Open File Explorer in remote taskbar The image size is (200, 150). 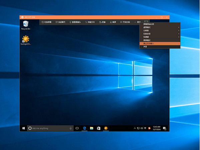point(91,128)
